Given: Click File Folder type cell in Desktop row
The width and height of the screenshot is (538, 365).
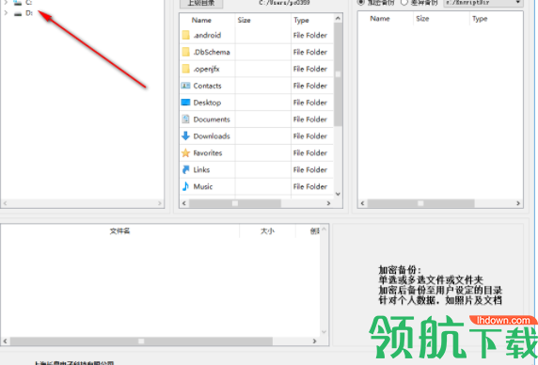Looking at the screenshot, I should 309,103.
